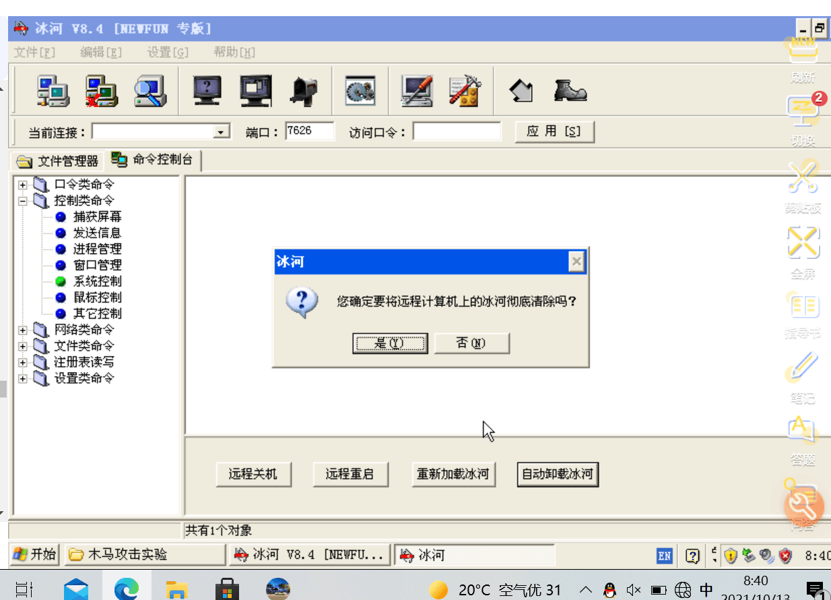Click the 重新加载冰河 button

(453, 474)
